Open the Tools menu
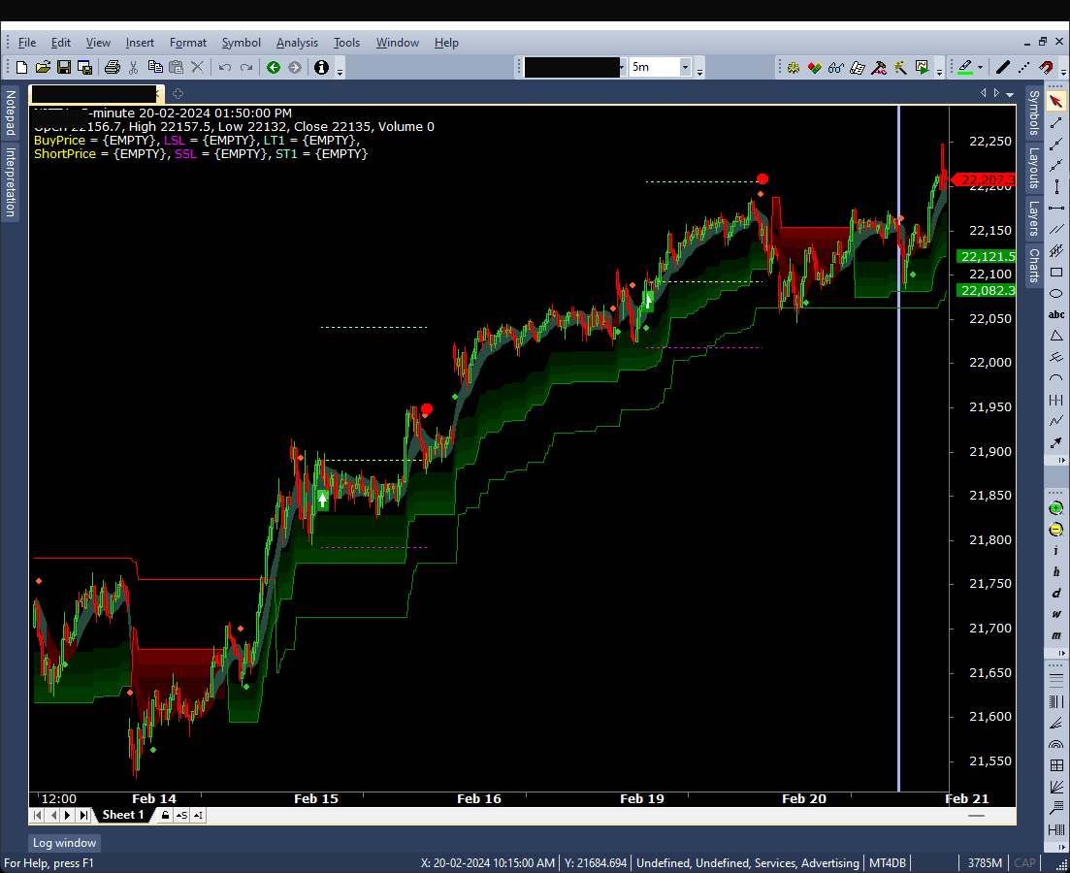 pyautogui.click(x=346, y=43)
